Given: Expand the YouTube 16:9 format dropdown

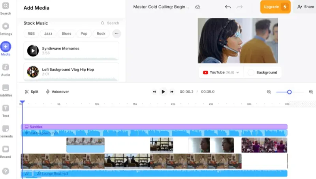Looking at the screenshot, I should (221, 72).
